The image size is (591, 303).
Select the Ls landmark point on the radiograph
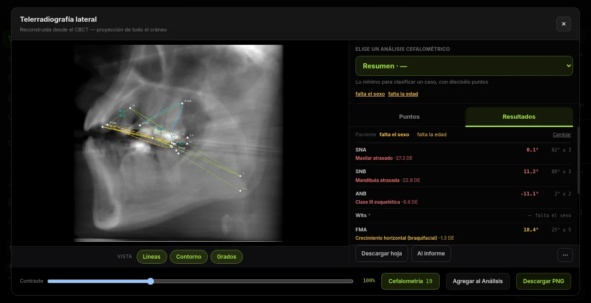pos(187,137)
